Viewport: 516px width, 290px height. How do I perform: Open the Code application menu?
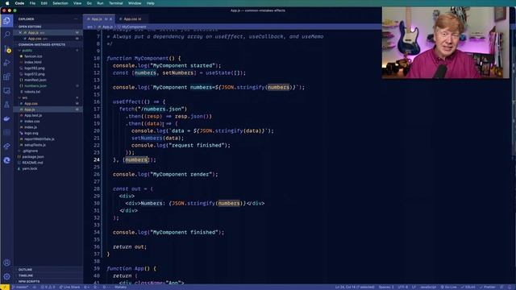pos(19,3)
